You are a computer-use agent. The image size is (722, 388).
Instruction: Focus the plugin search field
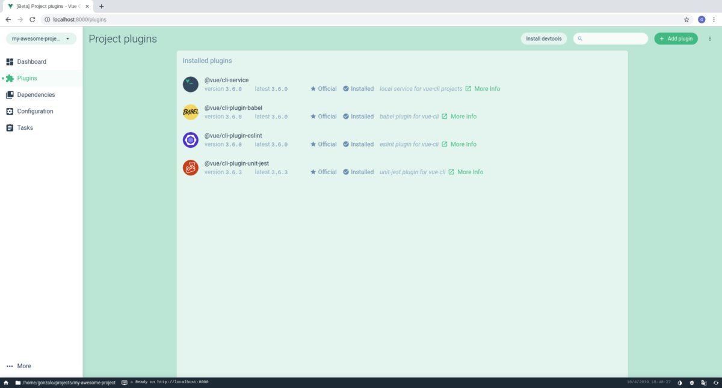coord(611,38)
